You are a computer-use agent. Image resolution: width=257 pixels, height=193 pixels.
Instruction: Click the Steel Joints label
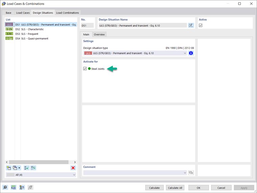98,69
